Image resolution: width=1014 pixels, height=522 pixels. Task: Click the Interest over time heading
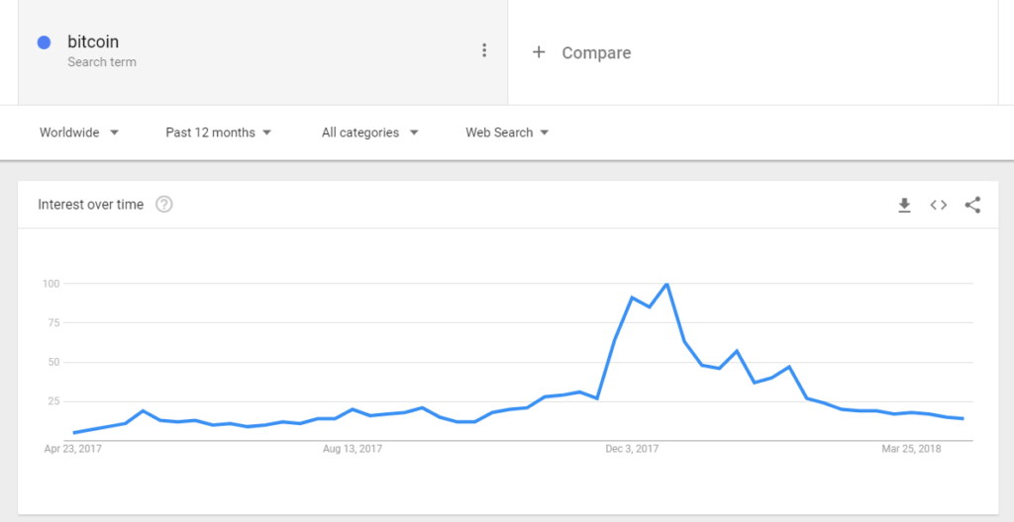tap(90, 205)
